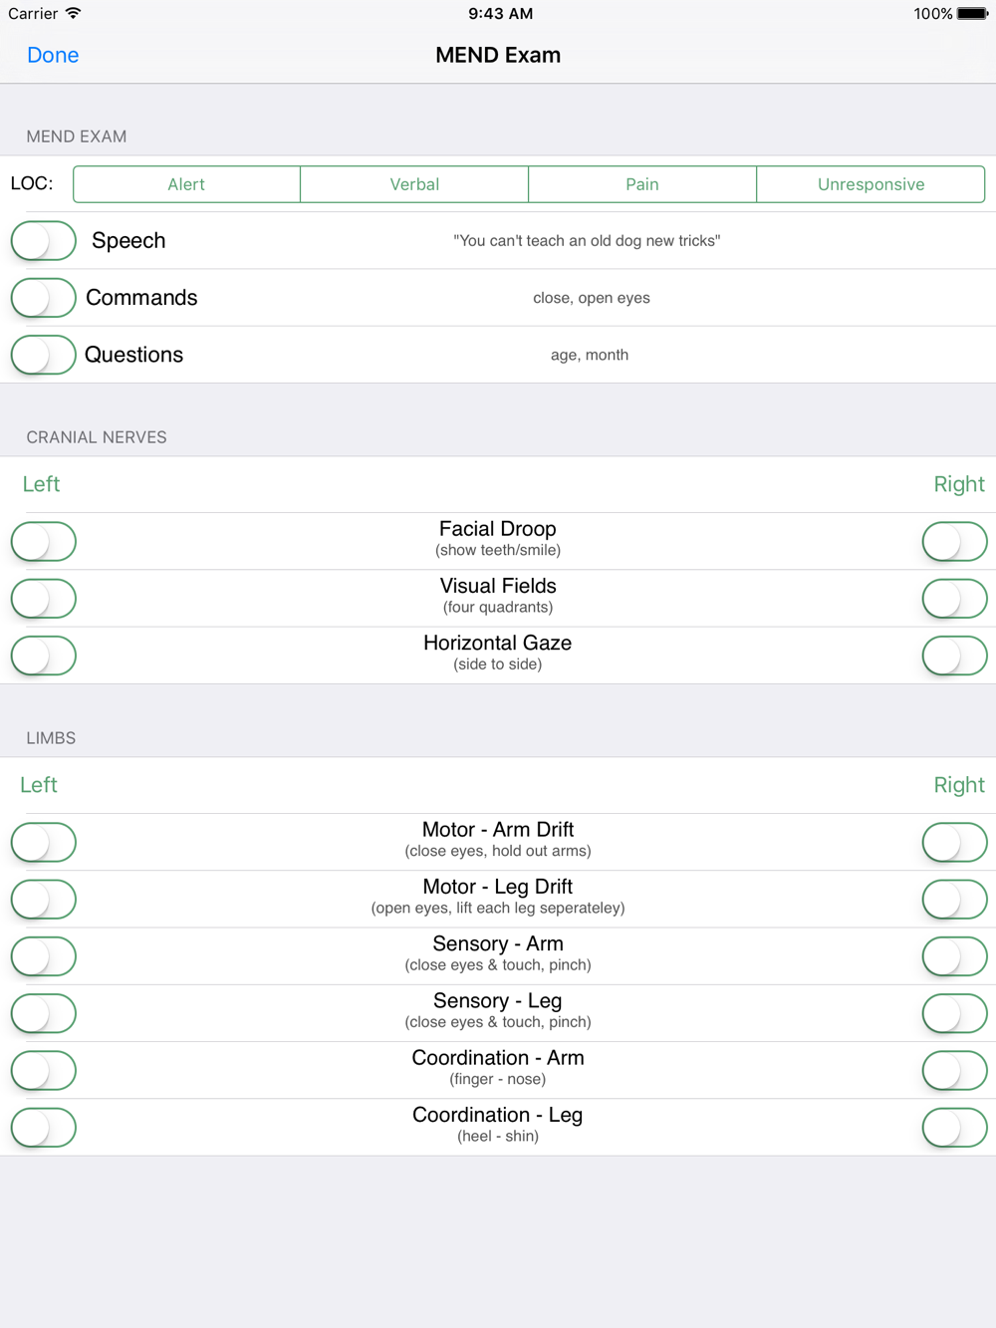The height and width of the screenshot is (1328, 996).
Task: Enable the Commands switch
Action: point(44,298)
